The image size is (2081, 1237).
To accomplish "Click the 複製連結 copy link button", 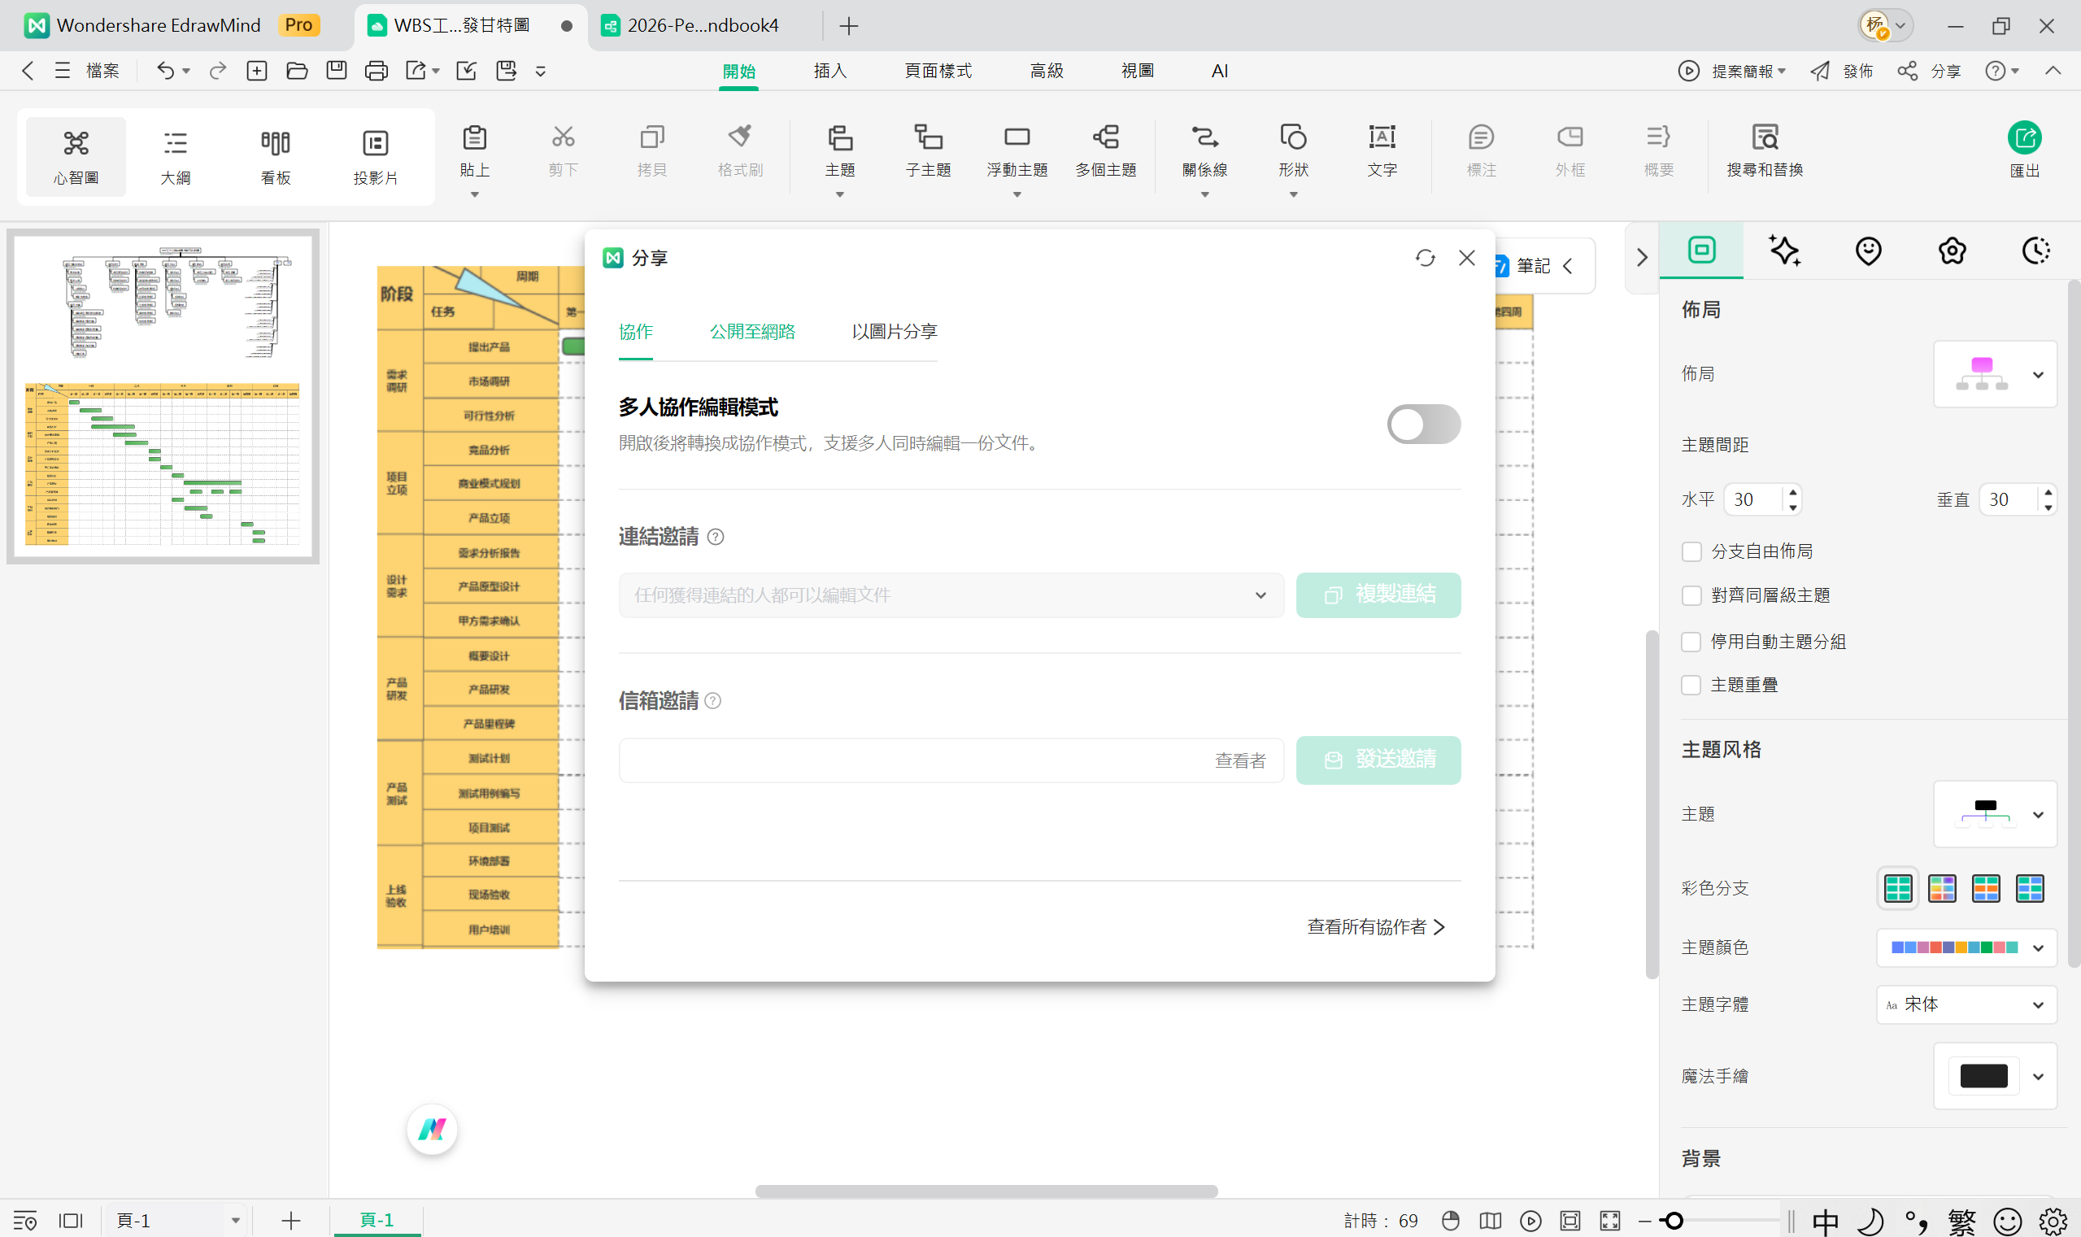I will point(1378,595).
